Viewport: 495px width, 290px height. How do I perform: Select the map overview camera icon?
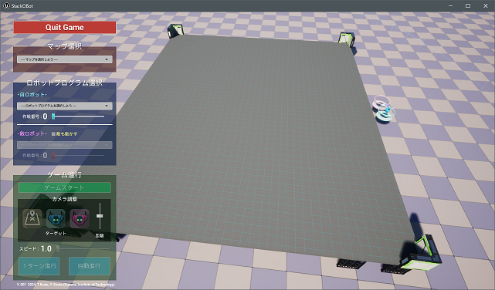tap(32, 218)
